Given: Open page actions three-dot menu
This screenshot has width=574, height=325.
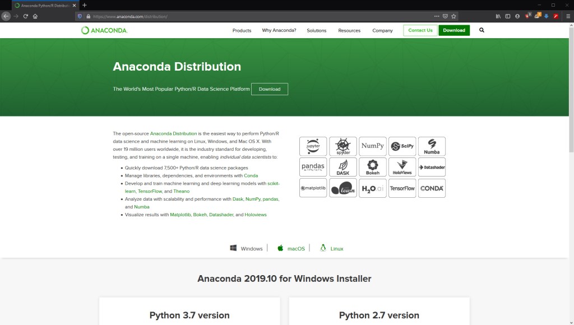Looking at the screenshot, I should click(437, 16).
